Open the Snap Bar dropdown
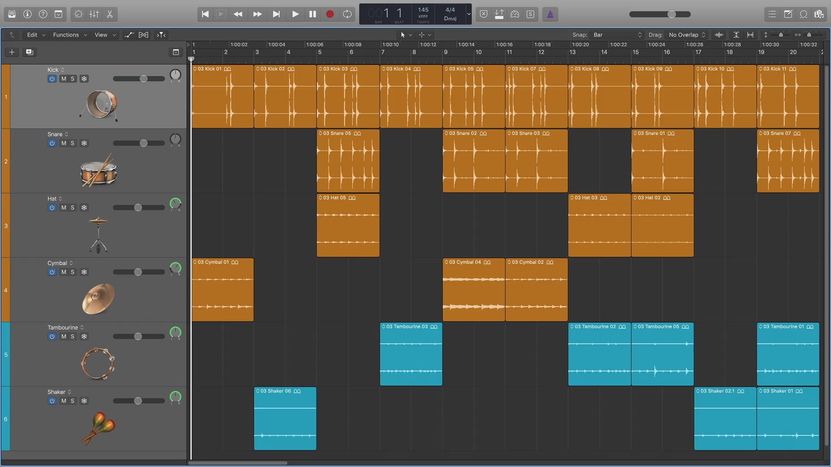The width and height of the screenshot is (831, 467). pyautogui.click(x=618, y=35)
